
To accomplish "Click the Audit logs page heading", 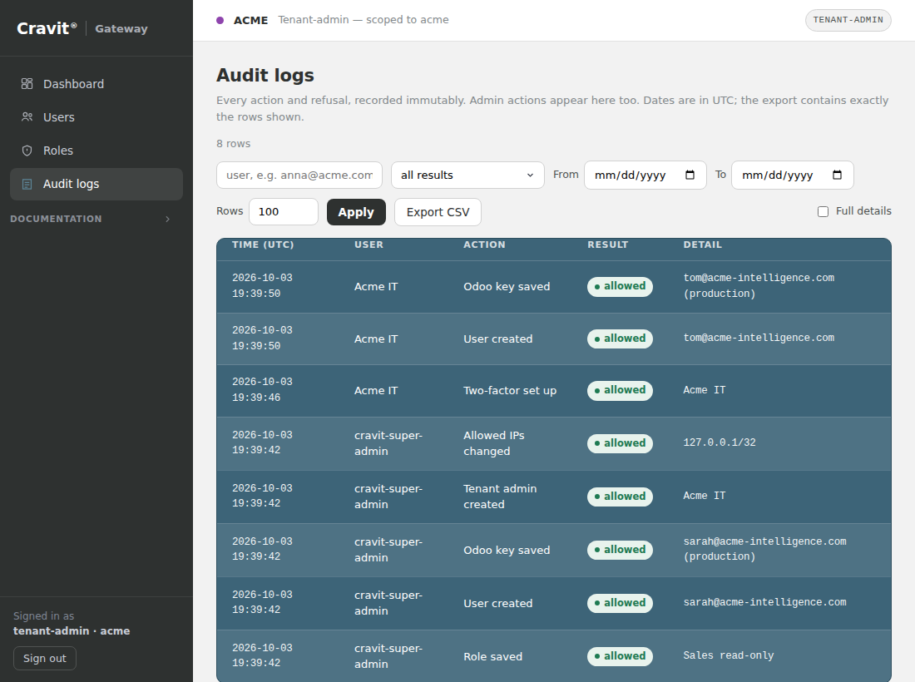I will (x=265, y=75).
